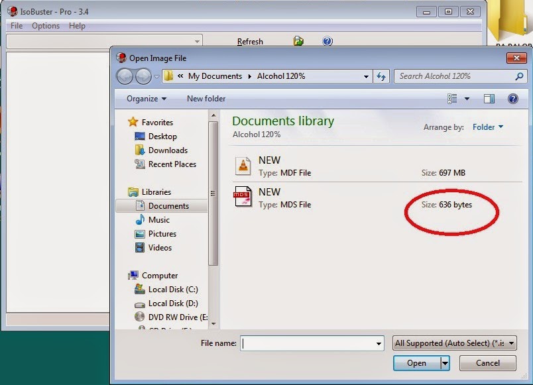Click navigation pane scrollbar up arrow
Screen dimensions: 533x385
pos(213,115)
